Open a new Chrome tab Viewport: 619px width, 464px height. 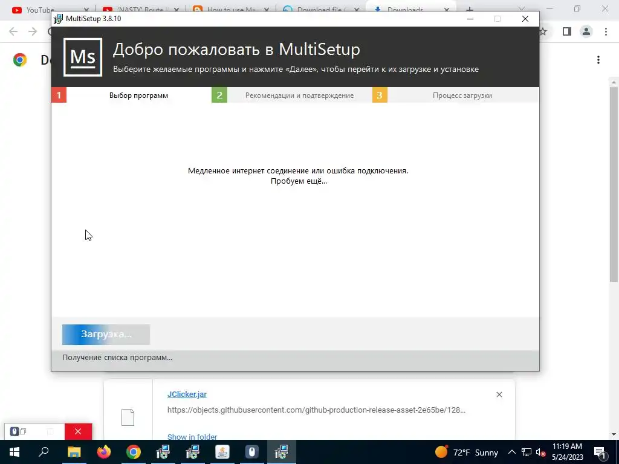(469, 10)
